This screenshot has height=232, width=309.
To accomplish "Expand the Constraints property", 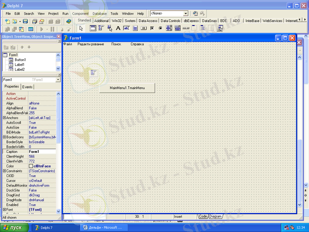I will click(4, 171).
